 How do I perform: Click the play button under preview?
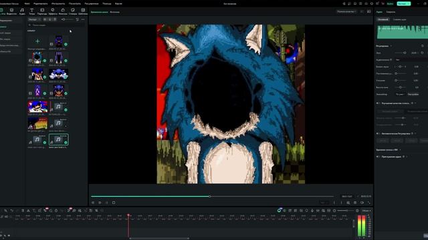pos(100,203)
